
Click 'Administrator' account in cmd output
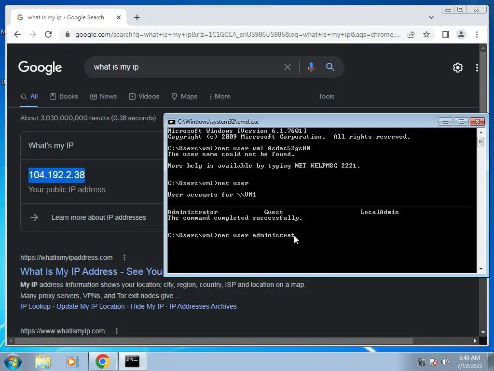click(192, 212)
